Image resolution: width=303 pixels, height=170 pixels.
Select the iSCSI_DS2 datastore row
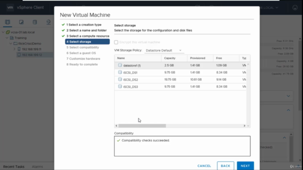coord(180,80)
